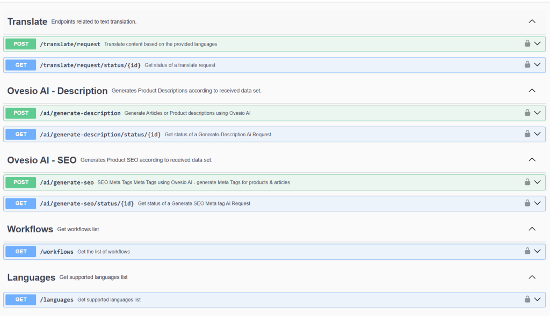Expand the POST /ai/generate-seo chevron
Image resolution: width=550 pixels, height=316 pixels.
[537, 182]
